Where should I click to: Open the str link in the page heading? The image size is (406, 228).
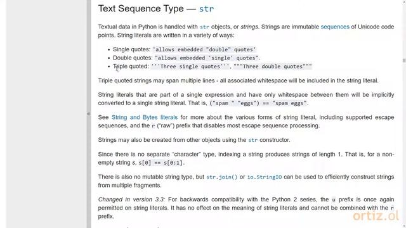click(x=206, y=9)
